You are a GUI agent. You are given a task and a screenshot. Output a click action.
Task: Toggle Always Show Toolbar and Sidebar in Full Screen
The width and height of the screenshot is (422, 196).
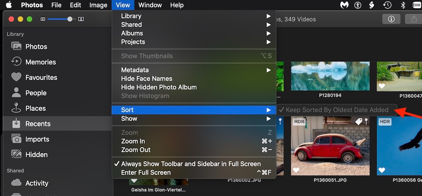click(194, 164)
